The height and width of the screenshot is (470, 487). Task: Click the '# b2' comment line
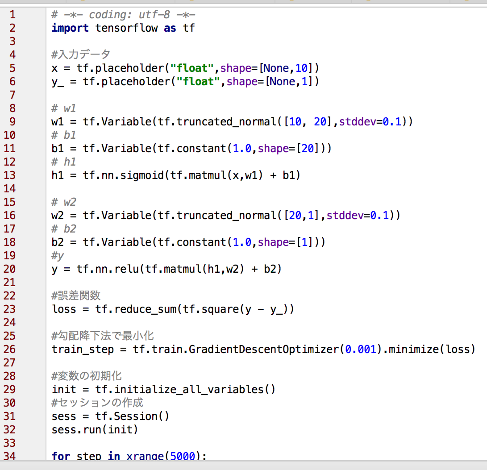coord(64,229)
